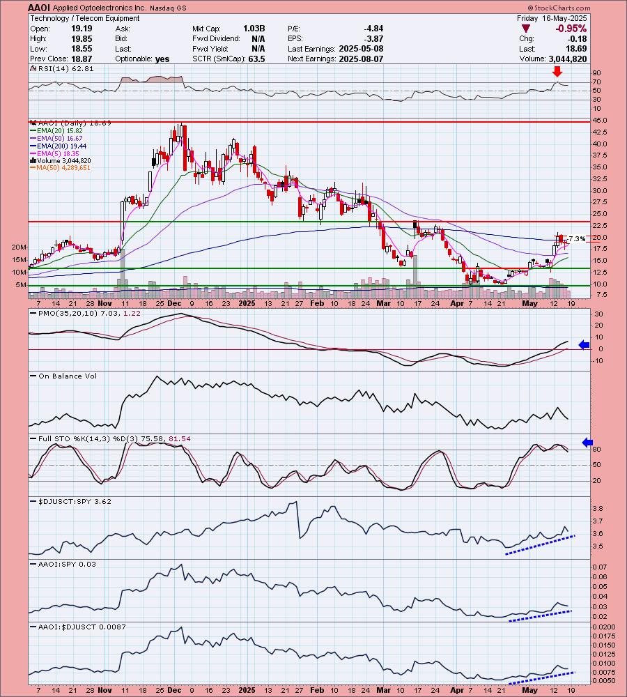Select the Optionable yes value
627x697 pixels.
point(162,59)
